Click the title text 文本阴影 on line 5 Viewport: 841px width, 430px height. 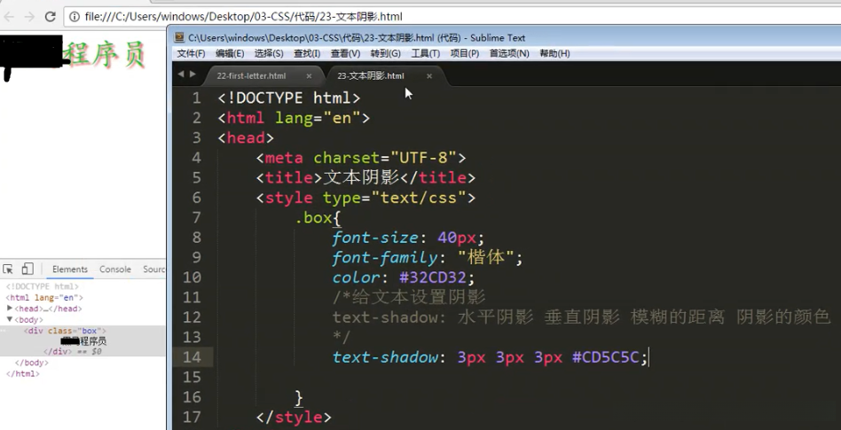pyautogui.click(x=360, y=177)
